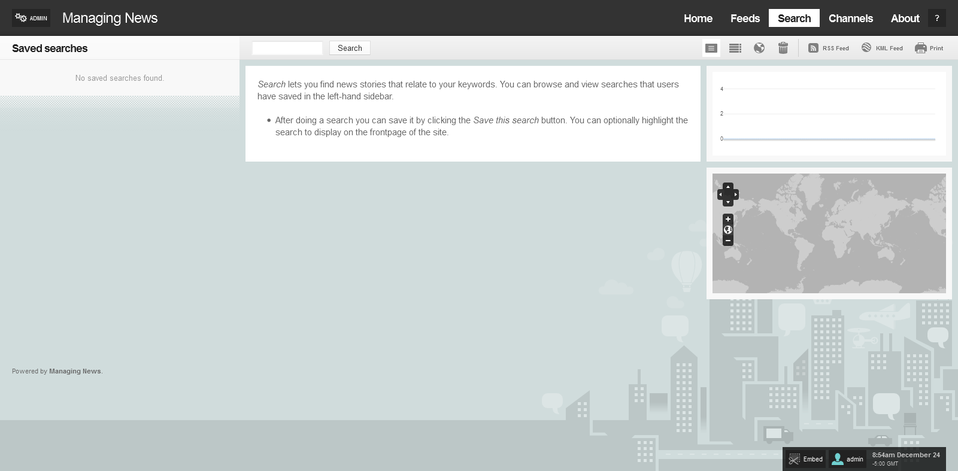Open the RSS Feed link
Image resolution: width=958 pixels, height=471 pixels.
[x=829, y=48]
